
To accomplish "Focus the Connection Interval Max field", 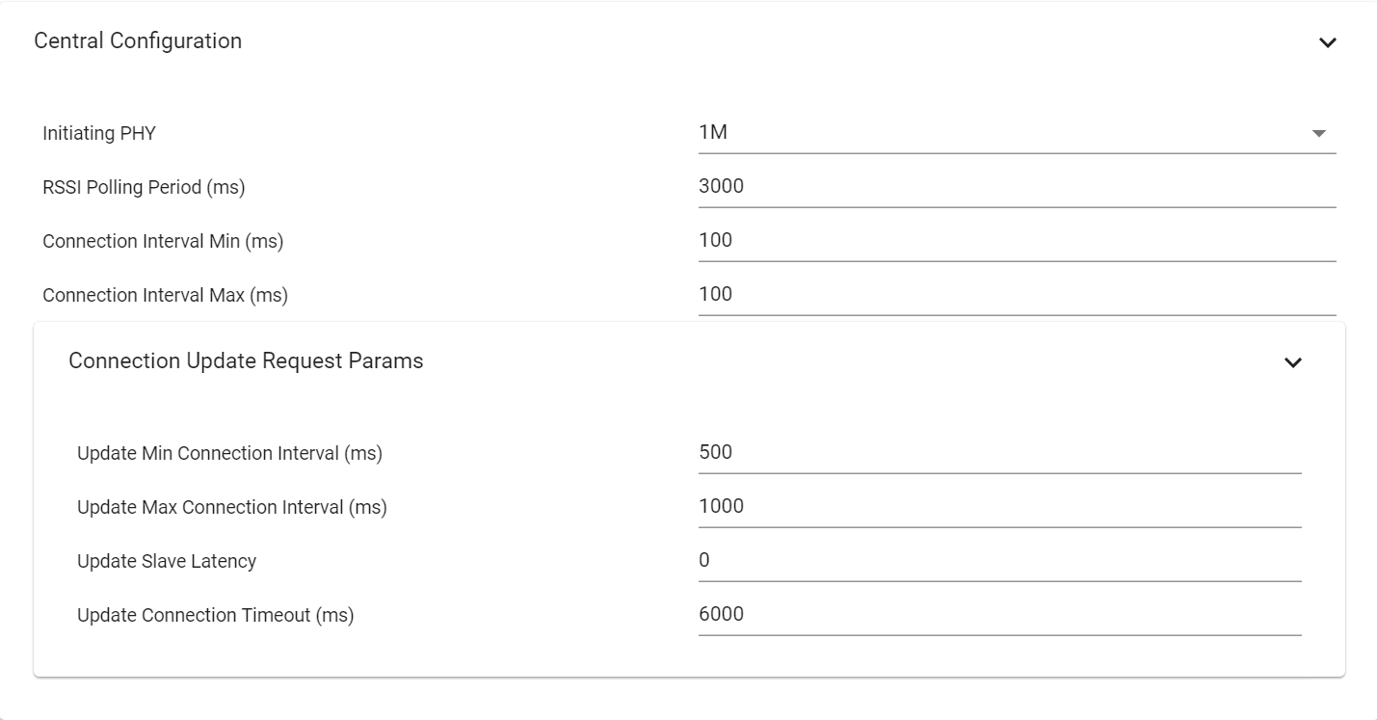I will (x=1017, y=295).
